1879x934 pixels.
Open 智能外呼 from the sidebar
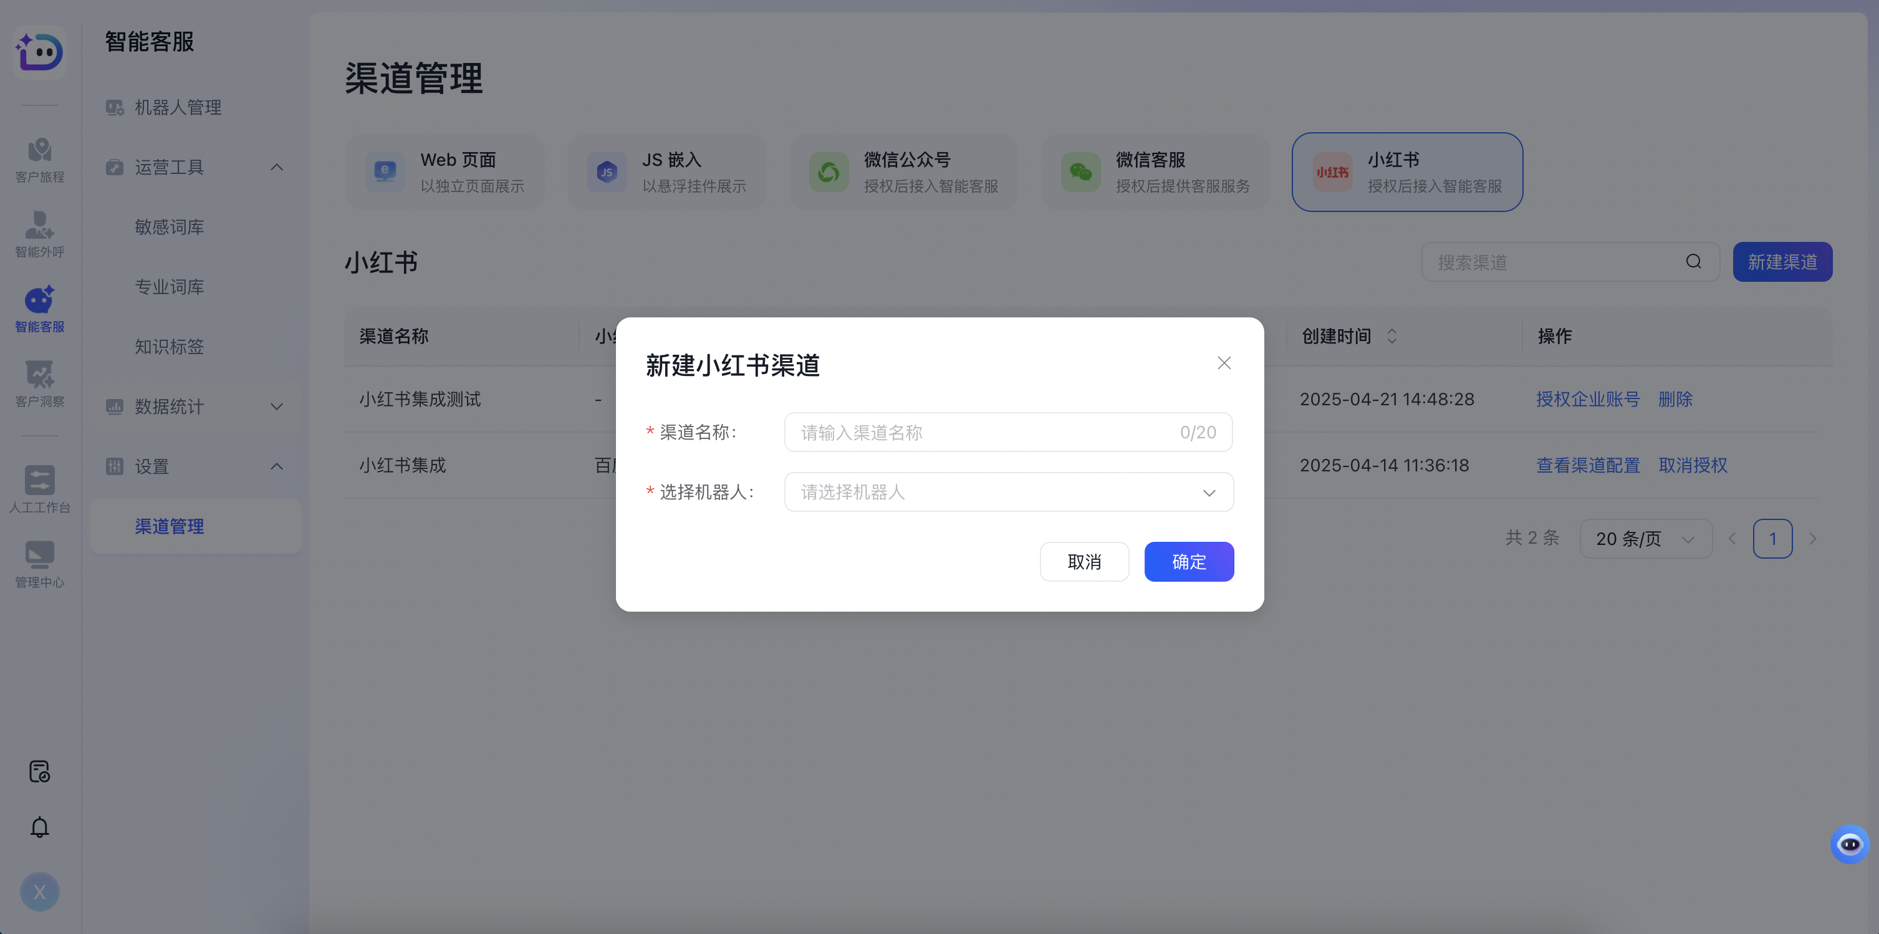tap(39, 235)
